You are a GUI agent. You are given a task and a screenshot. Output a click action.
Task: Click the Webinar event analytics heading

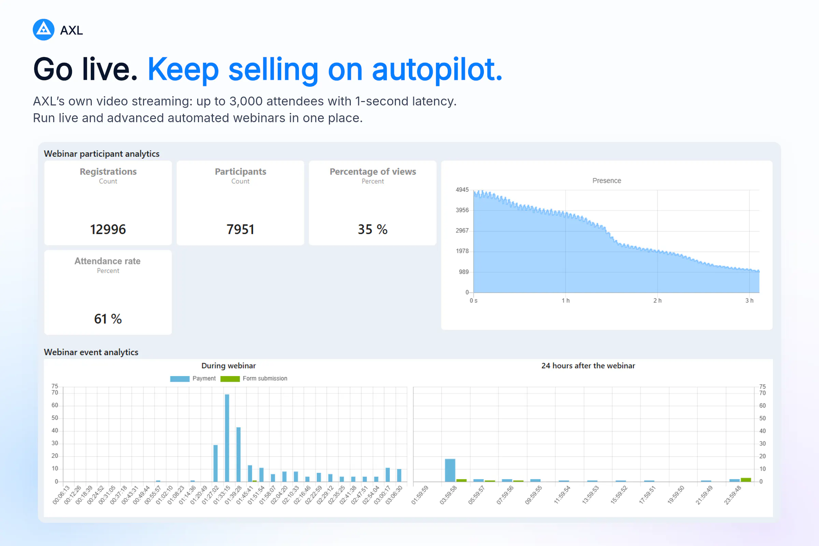tap(91, 353)
